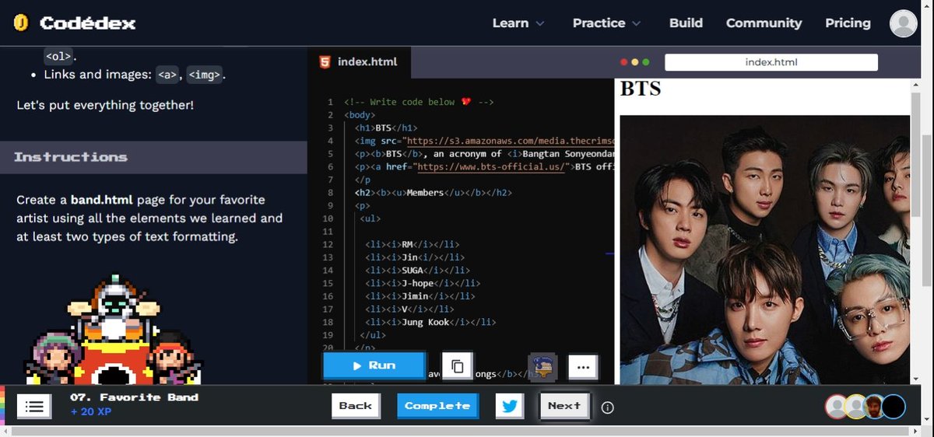Open the Build page
Image resolution: width=934 pixels, height=437 pixels.
[x=686, y=23]
